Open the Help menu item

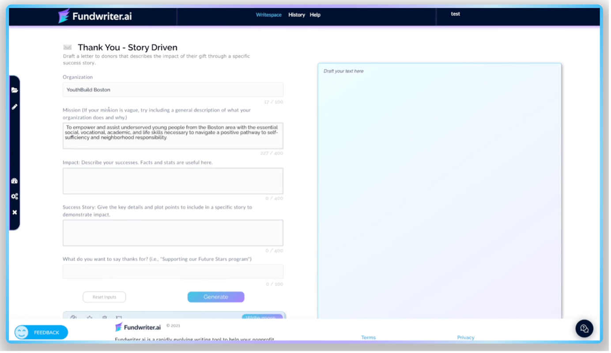[316, 15]
